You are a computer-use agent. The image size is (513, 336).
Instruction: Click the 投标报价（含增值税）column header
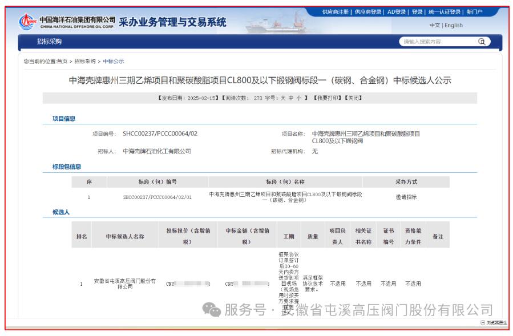click(x=188, y=236)
